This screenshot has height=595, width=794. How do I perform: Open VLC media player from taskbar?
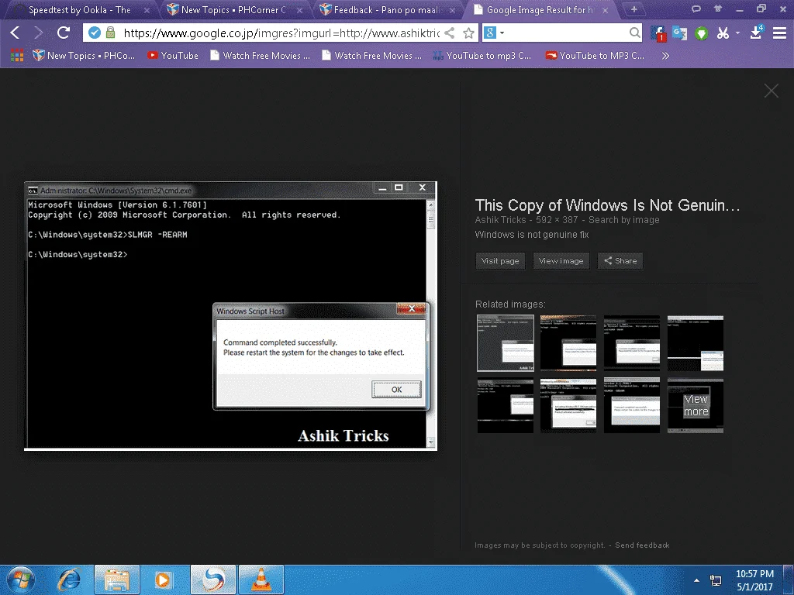[261, 580]
